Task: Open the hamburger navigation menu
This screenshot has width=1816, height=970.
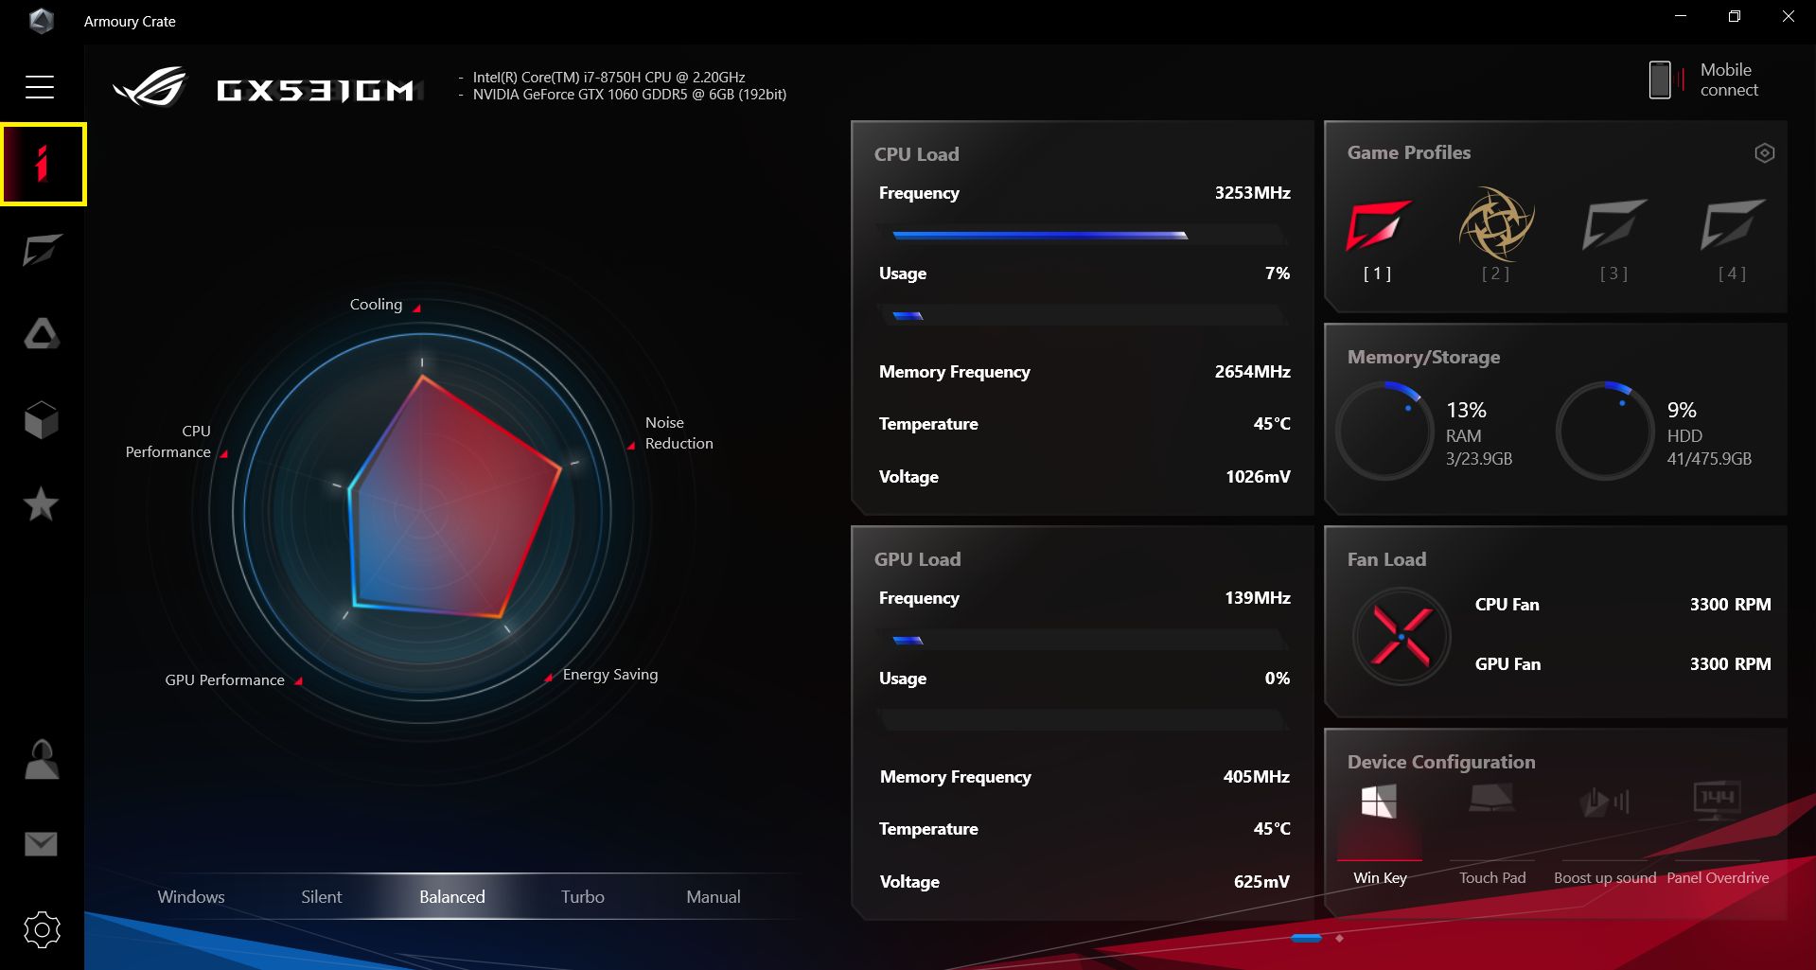Action: 40,87
